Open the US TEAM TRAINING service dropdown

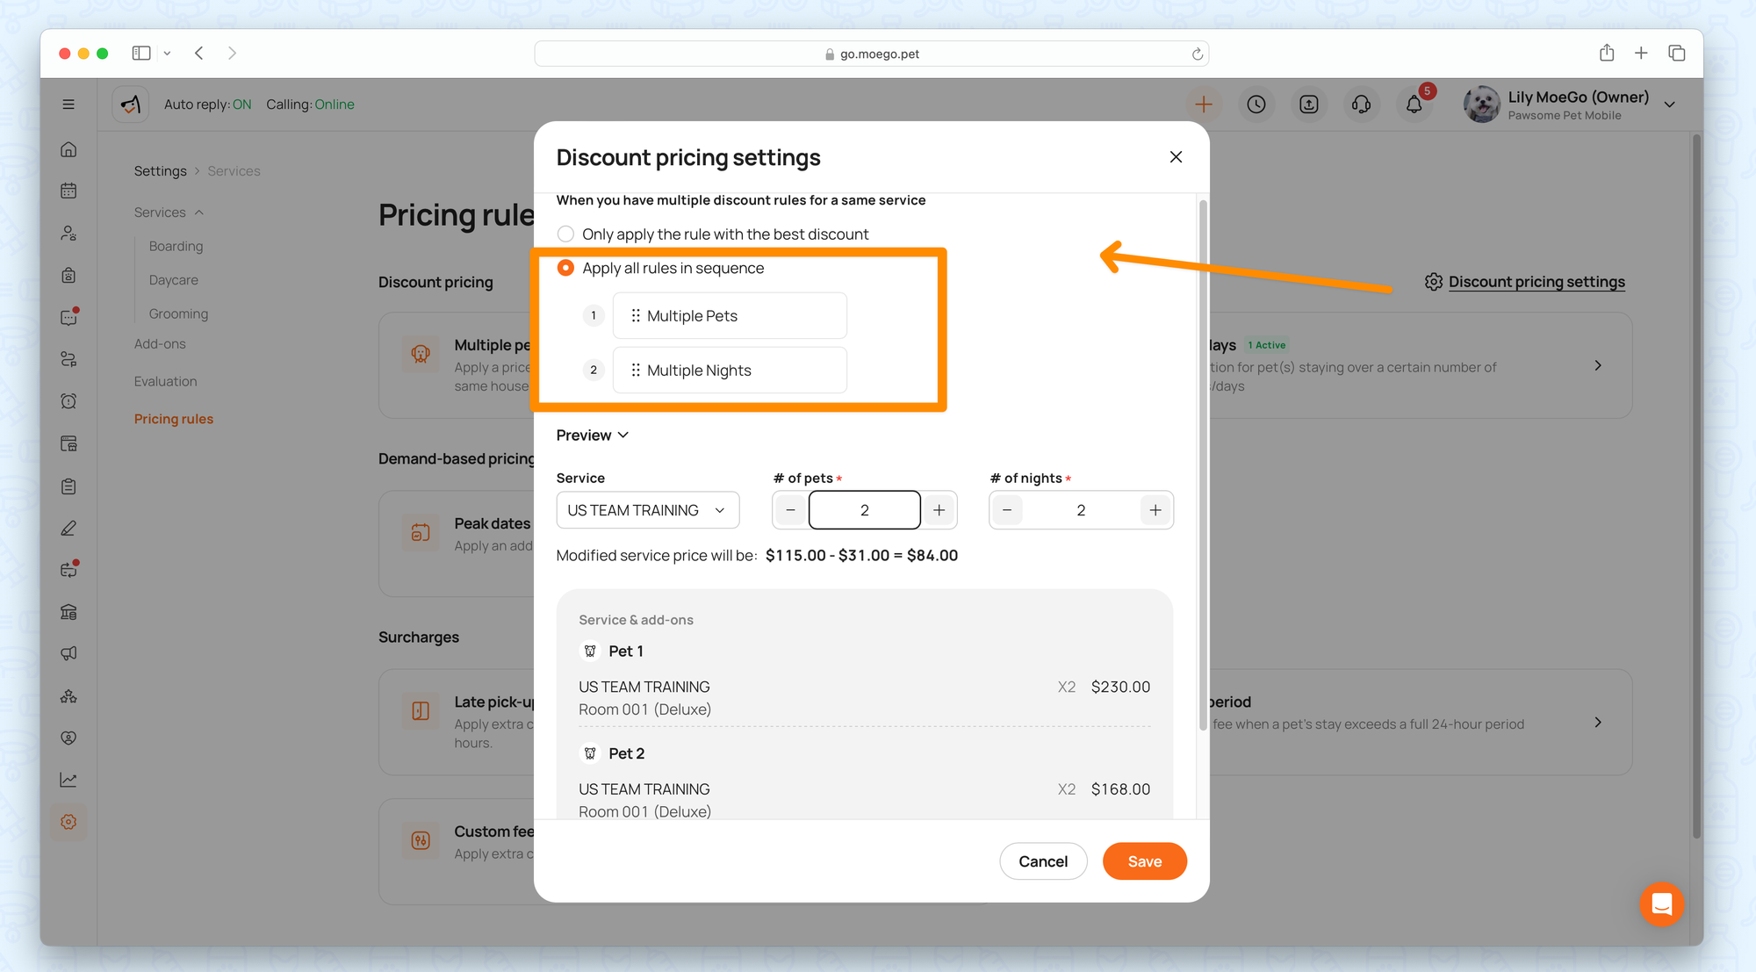pyautogui.click(x=647, y=510)
